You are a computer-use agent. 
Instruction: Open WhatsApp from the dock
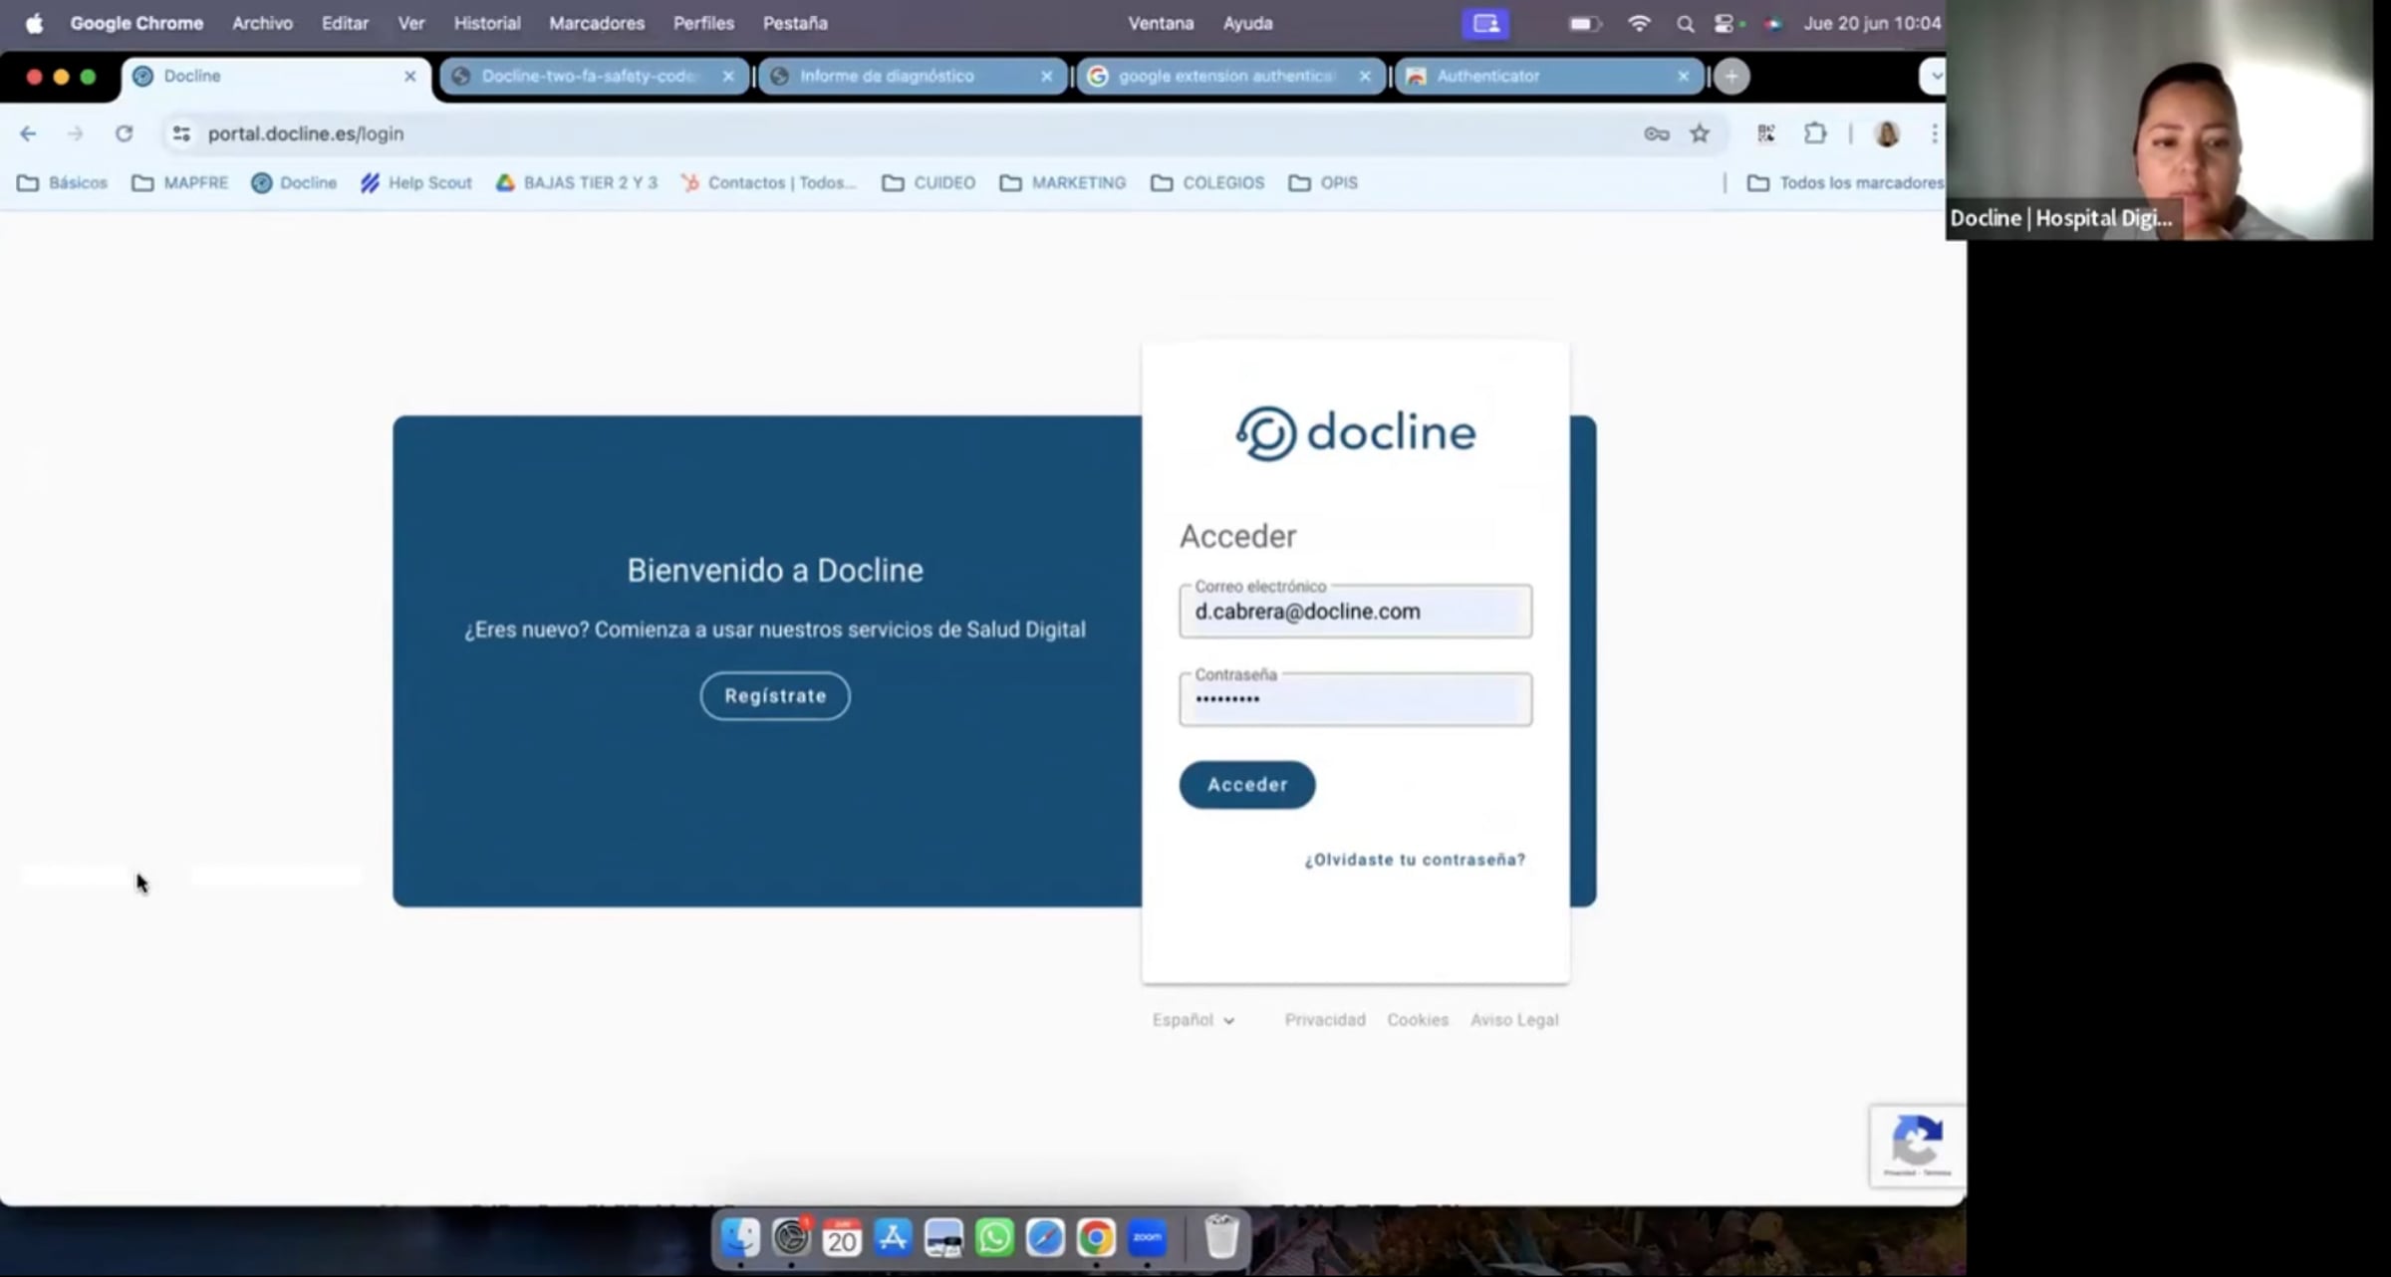pyautogui.click(x=994, y=1238)
